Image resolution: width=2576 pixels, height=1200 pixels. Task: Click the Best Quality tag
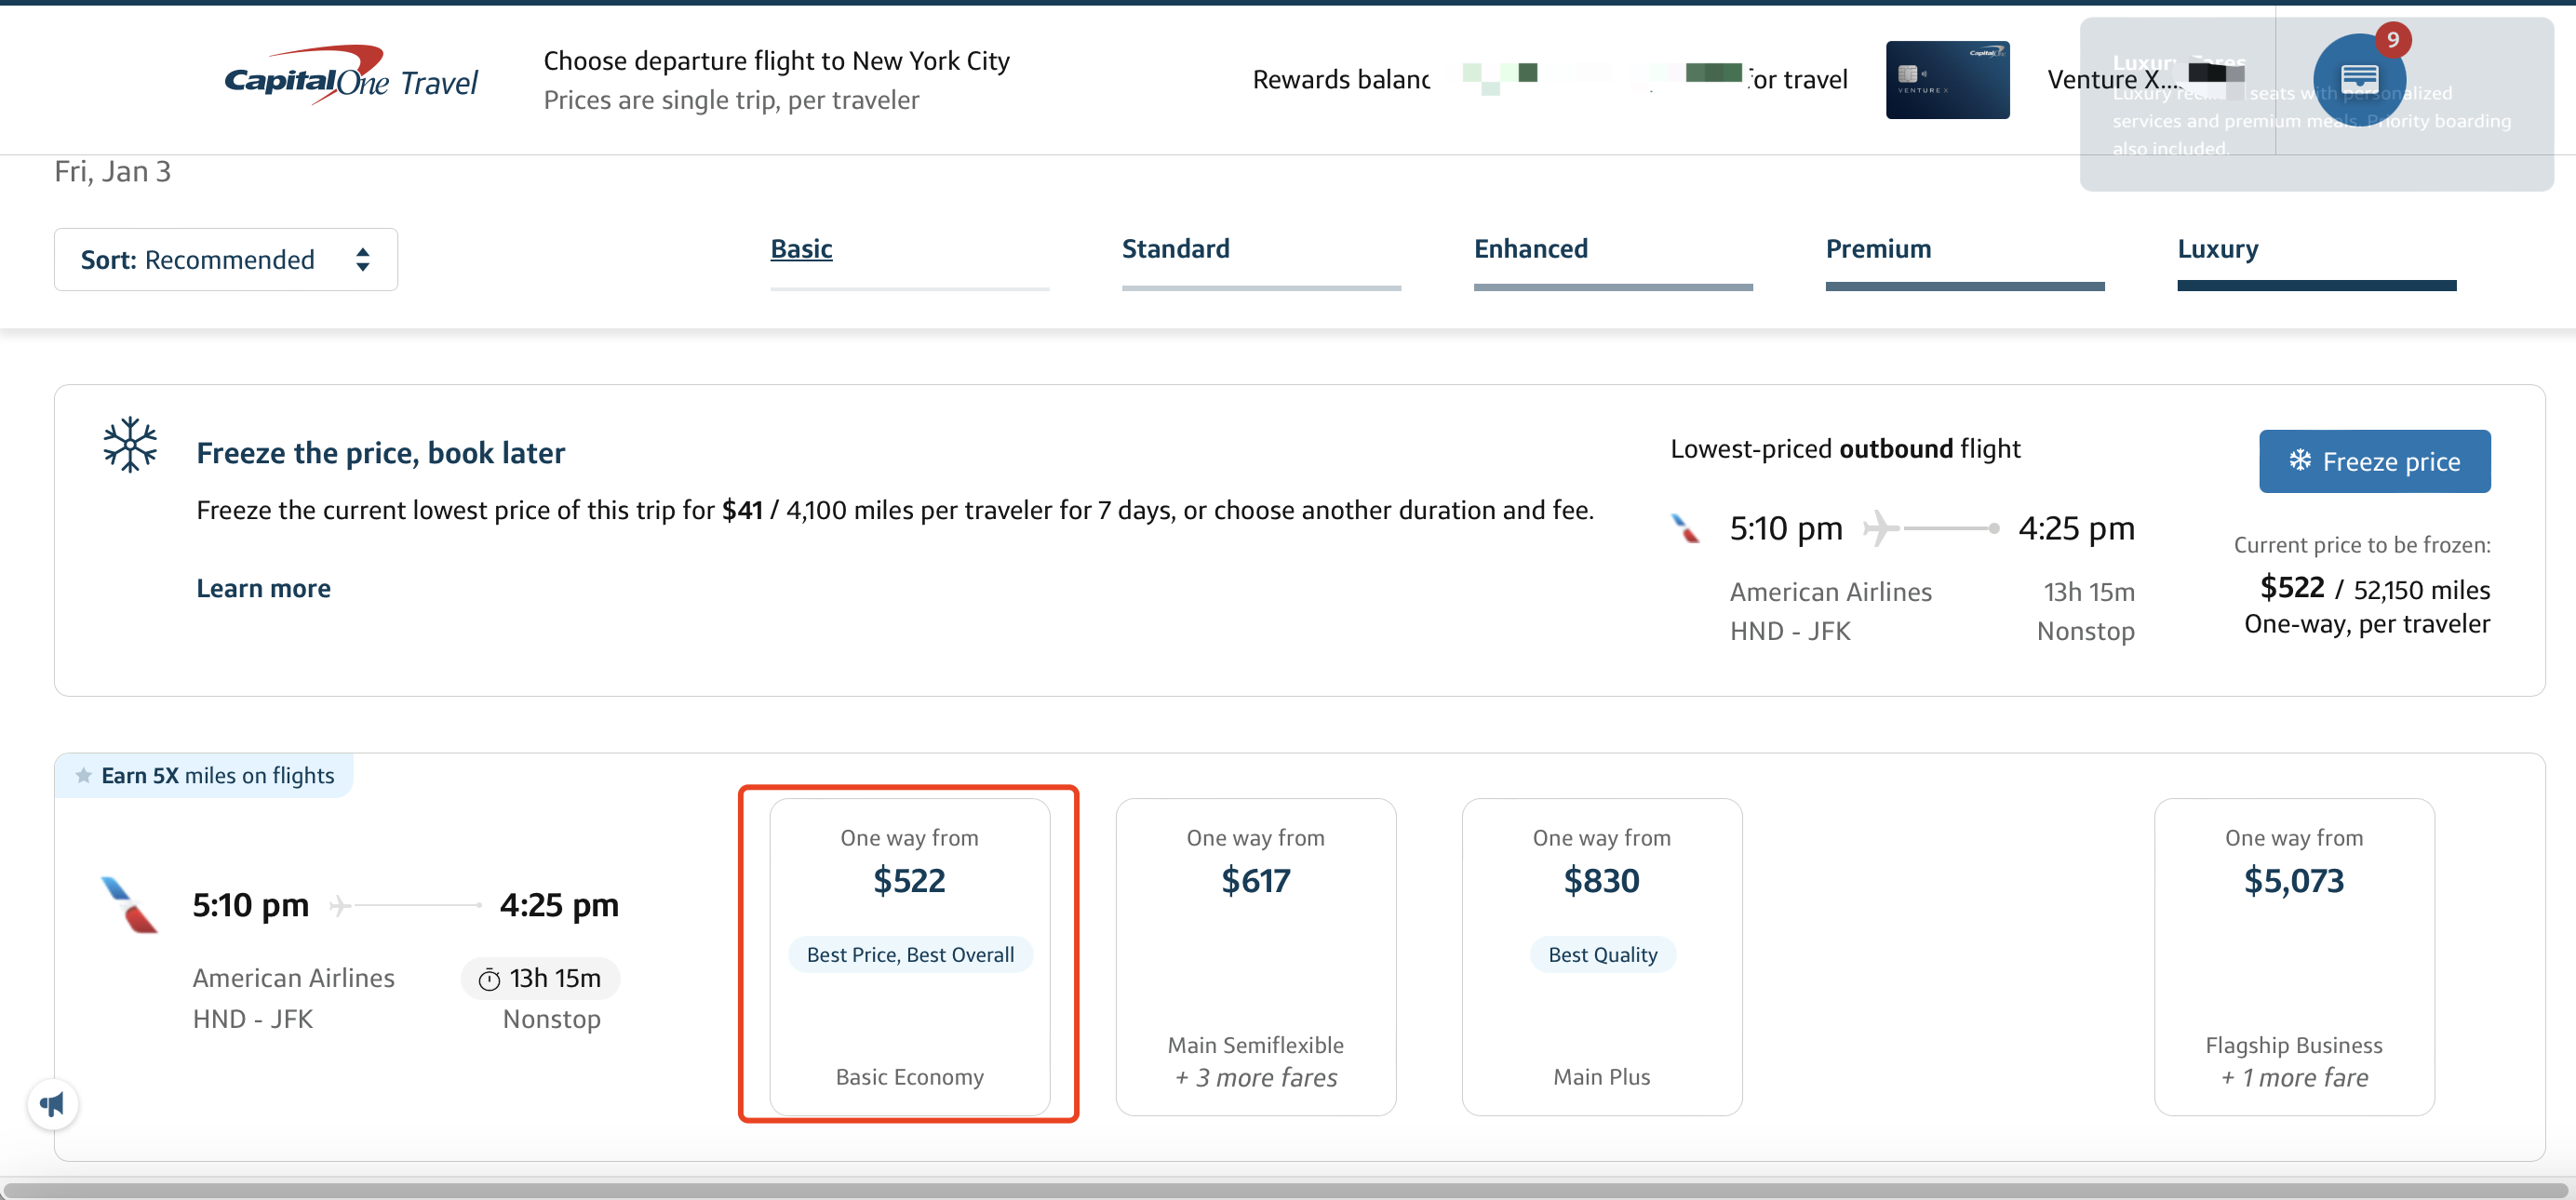pos(1602,954)
